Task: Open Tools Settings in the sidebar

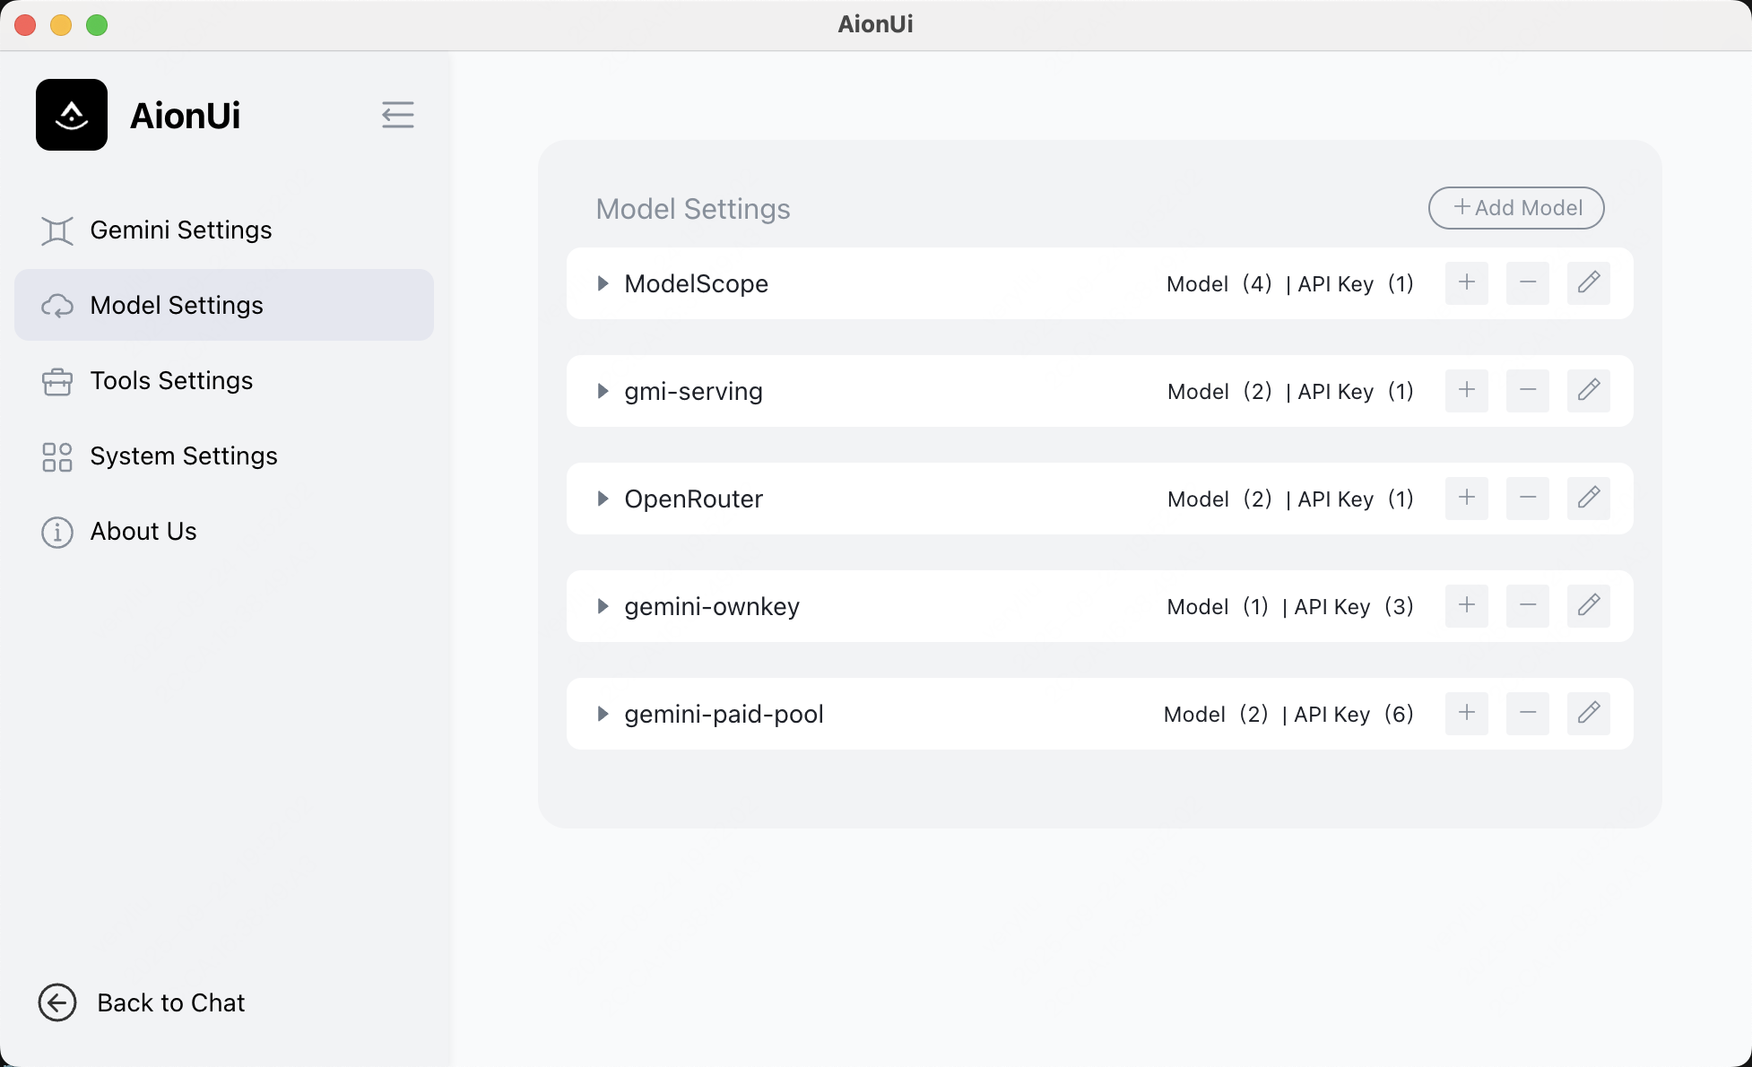Action: pyautogui.click(x=224, y=381)
